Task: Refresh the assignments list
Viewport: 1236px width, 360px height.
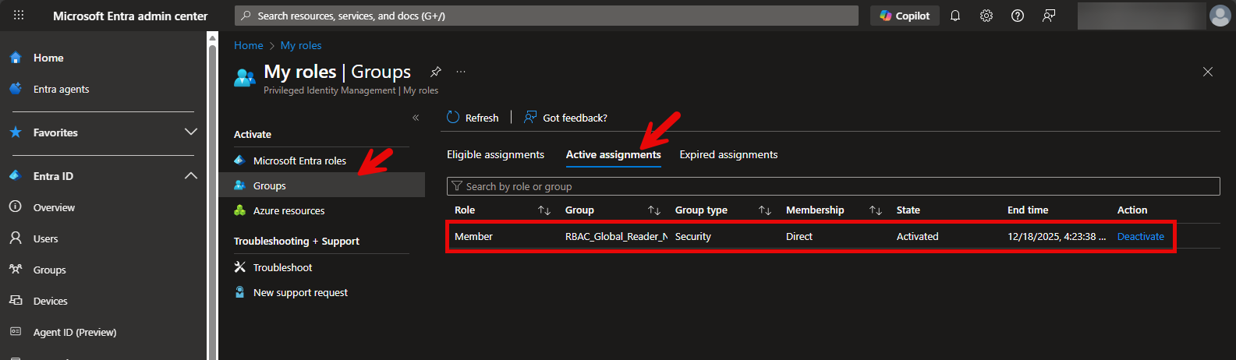Action: pyautogui.click(x=473, y=118)
